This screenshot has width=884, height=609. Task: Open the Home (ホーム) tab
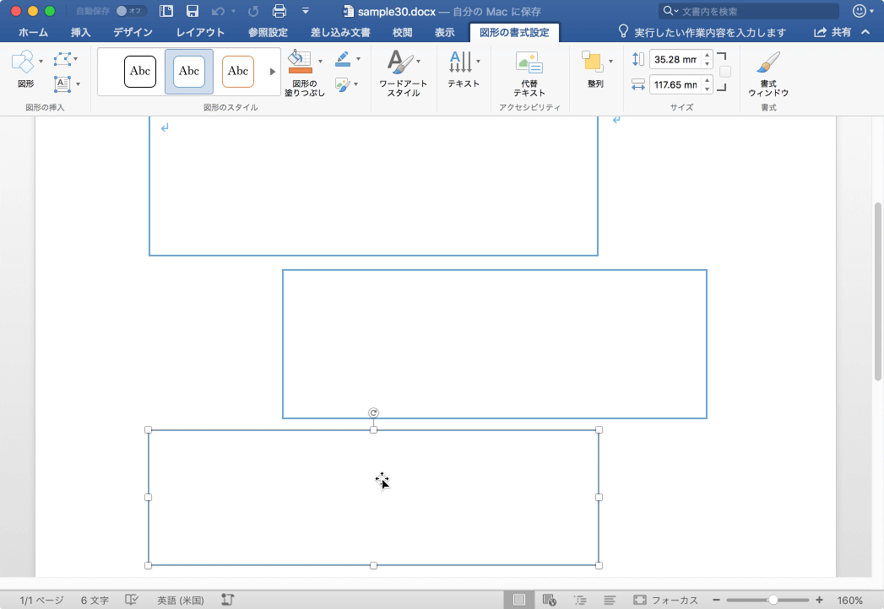click(33, 33)
